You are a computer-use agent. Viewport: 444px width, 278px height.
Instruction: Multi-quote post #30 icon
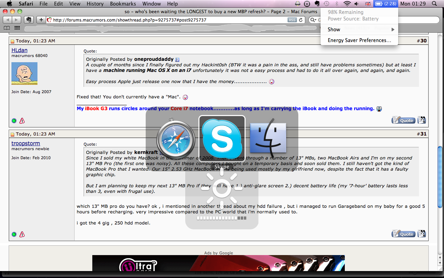coord(421,120)
